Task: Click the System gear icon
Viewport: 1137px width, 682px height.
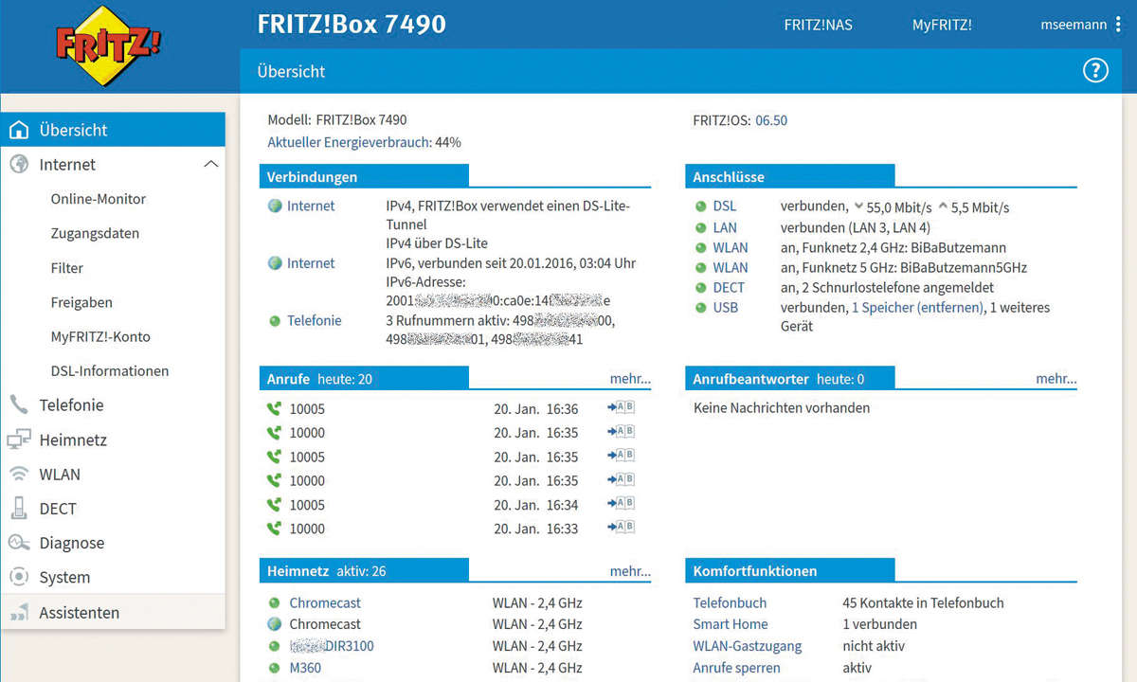Action: click(19, 577)
